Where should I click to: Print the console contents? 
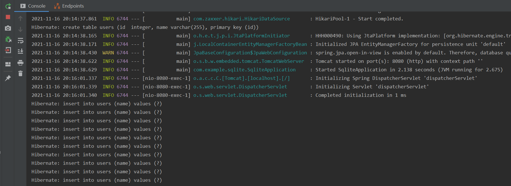click(x=20, y=63)
